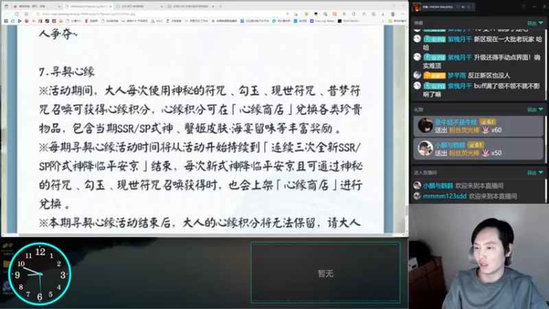Open the 弹幕 filter dropdown
Viewport: 549px width, 309px height.
click(x=535, y=23)
